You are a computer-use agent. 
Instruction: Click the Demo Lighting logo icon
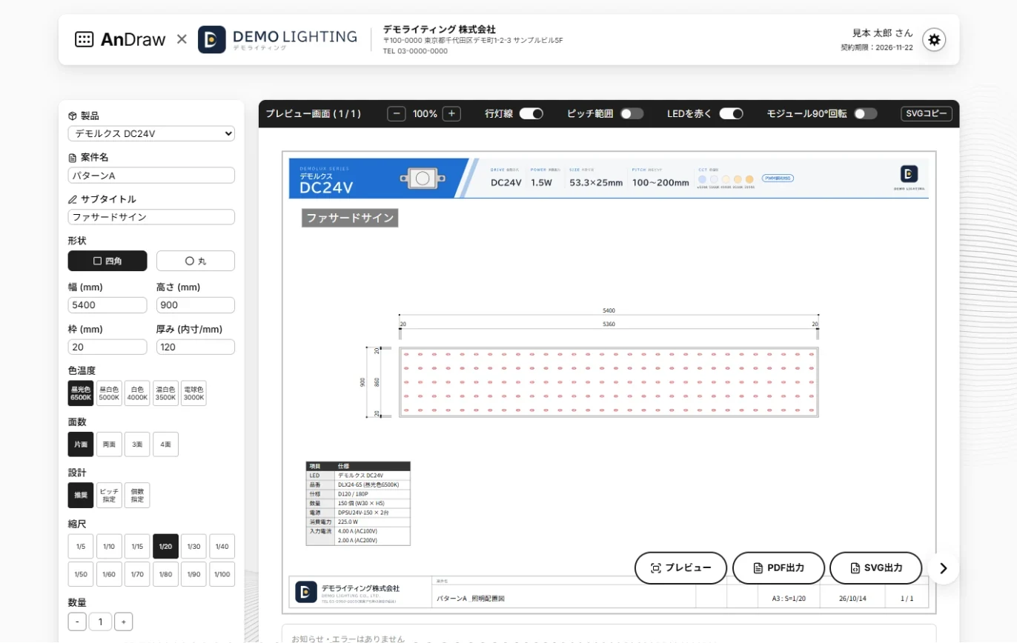[x=212, y=40]
